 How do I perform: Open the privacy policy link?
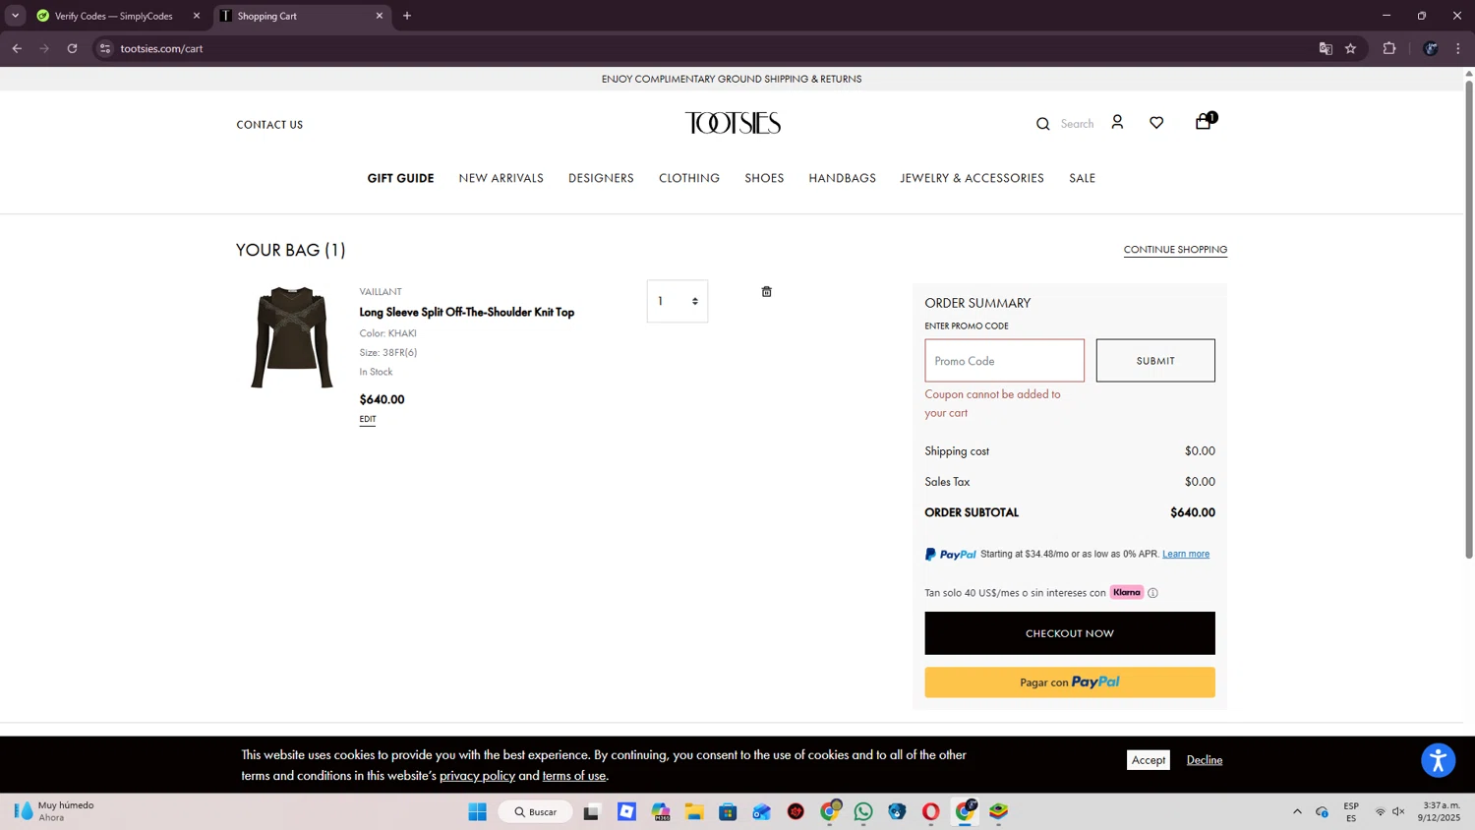[x=477, y=776]
